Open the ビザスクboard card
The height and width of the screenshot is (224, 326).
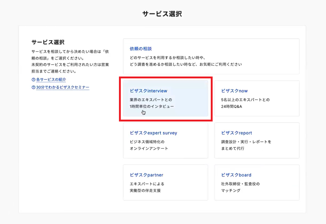tap(257, 182)
